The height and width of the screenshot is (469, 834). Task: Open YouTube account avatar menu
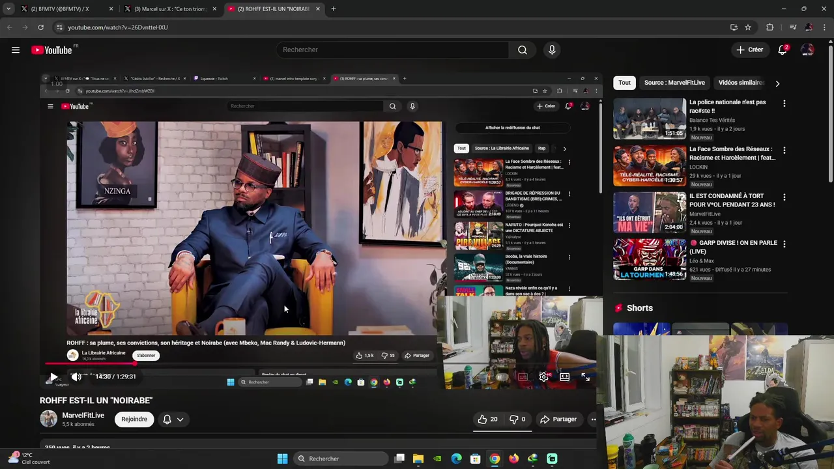(x=807, y=50)
